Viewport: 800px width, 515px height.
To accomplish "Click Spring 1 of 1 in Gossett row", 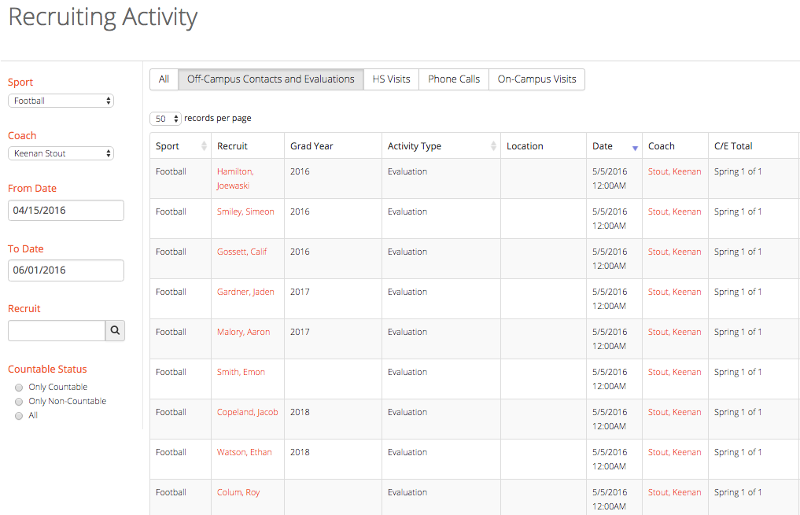I will pyautogui.click(x=738, y=252).
